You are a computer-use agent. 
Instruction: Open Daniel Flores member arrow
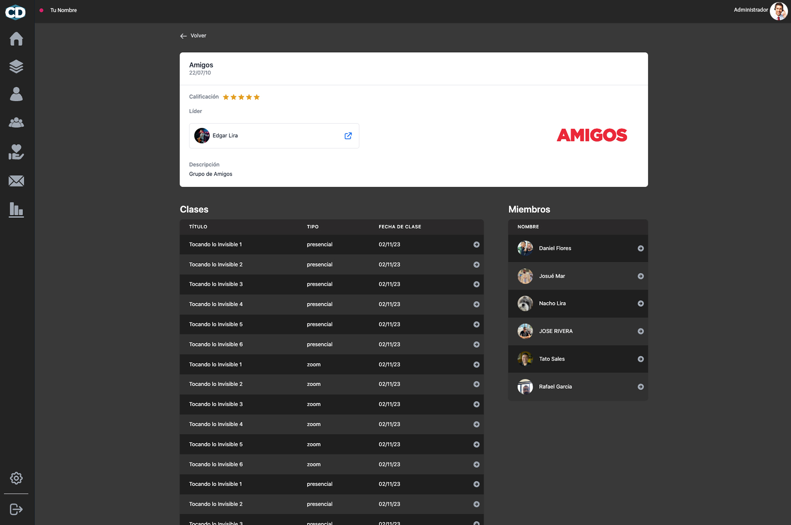tap(641, 248)
